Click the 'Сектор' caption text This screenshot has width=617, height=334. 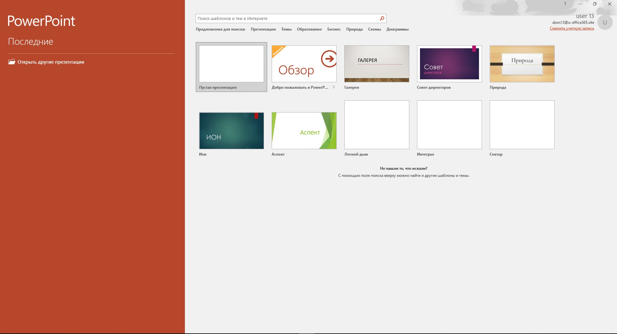pyautogui.click(x=496, y=154)
